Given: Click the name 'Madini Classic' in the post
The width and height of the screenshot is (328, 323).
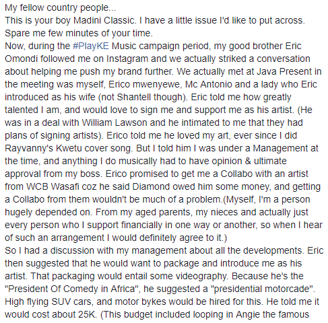Looking at the screenshot, I should click(x=105, y=20).
